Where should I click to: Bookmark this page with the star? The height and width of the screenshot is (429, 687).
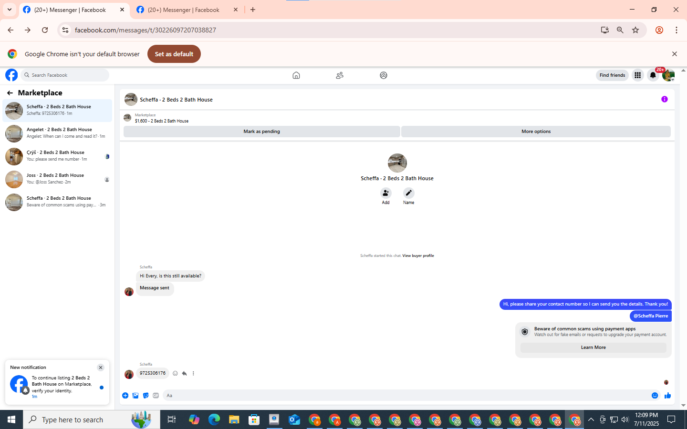[635, 30]
